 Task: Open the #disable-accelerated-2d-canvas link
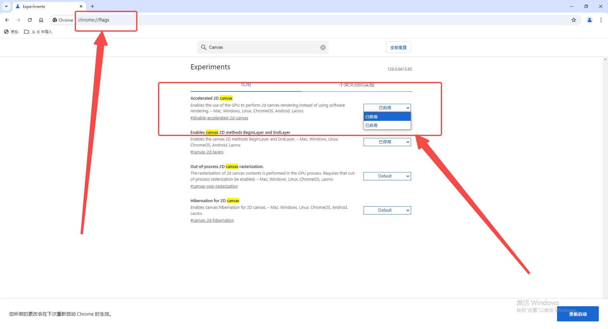(219, 118)
